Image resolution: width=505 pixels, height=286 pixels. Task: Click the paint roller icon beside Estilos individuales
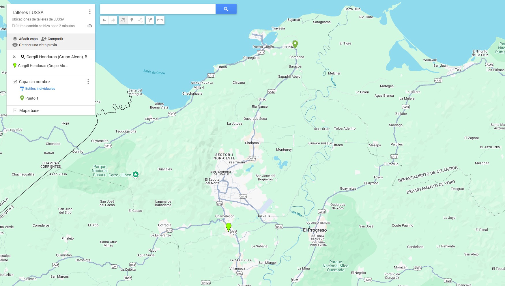pyautogui.click(x=22, y=89)
